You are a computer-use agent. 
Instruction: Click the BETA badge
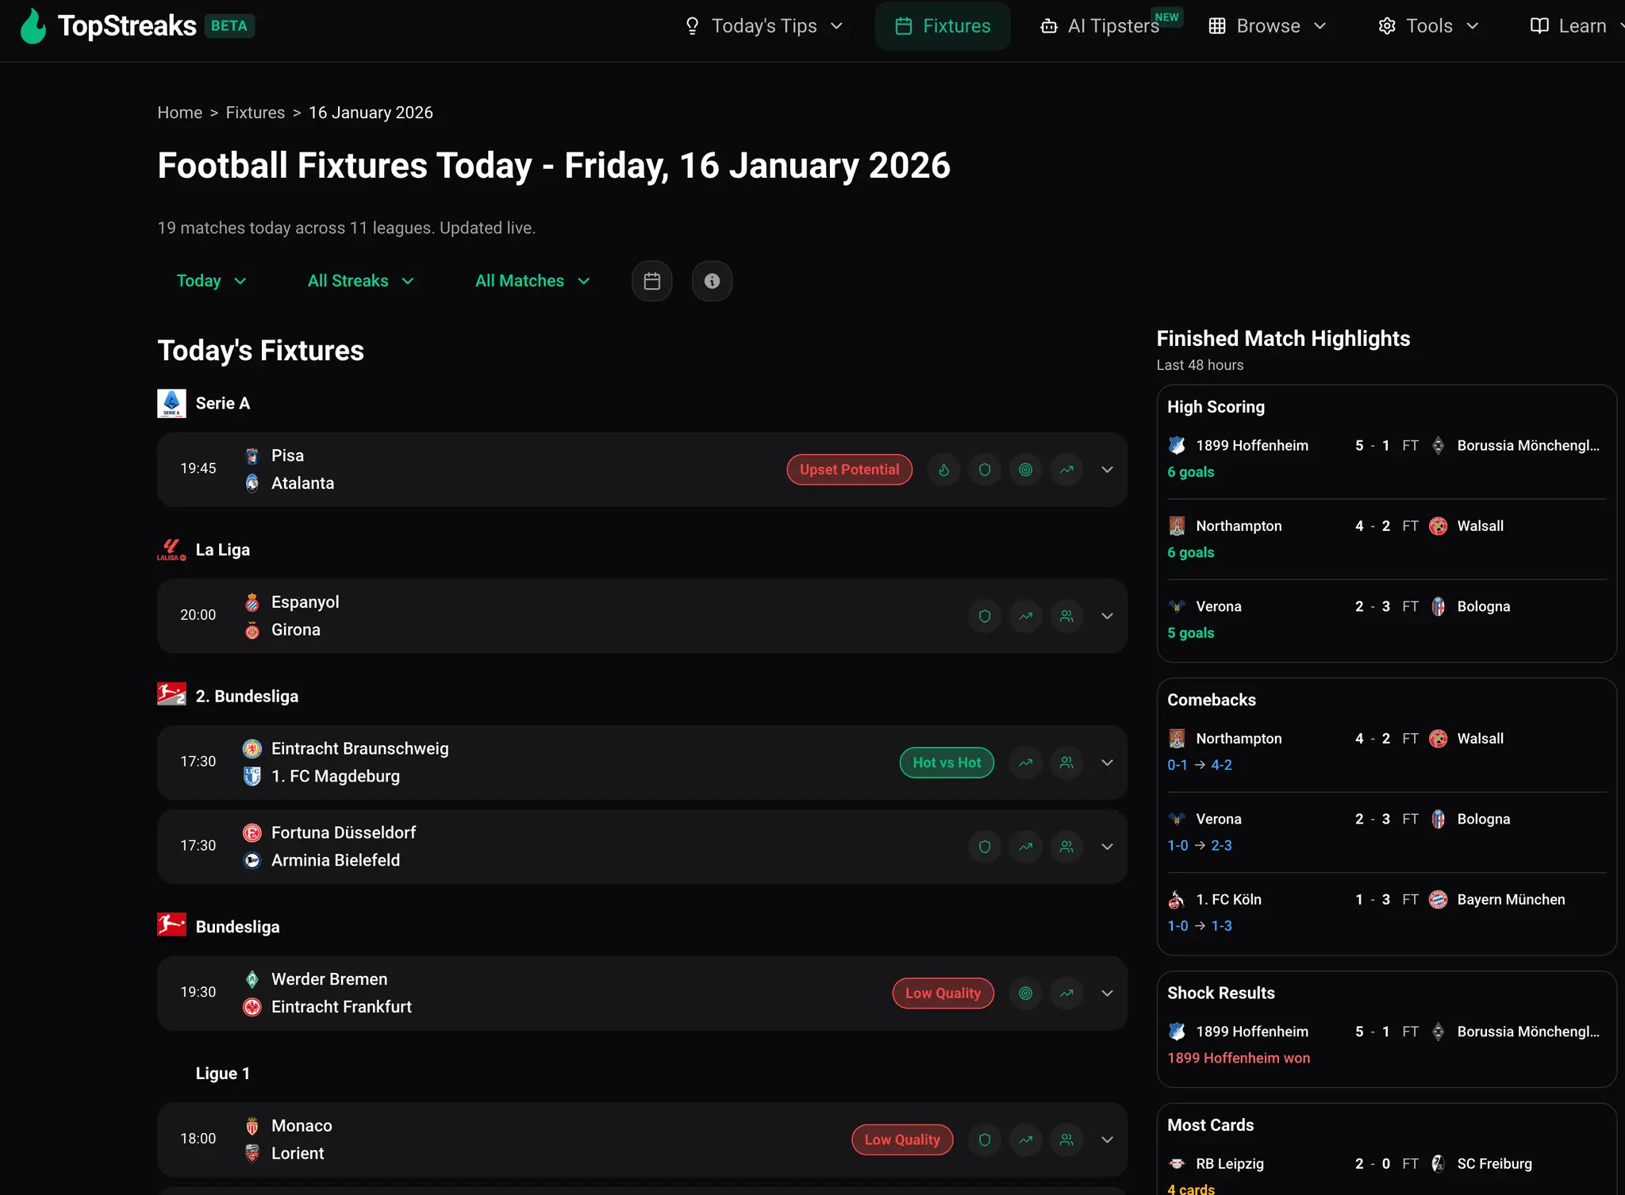(x=229, y=26)
